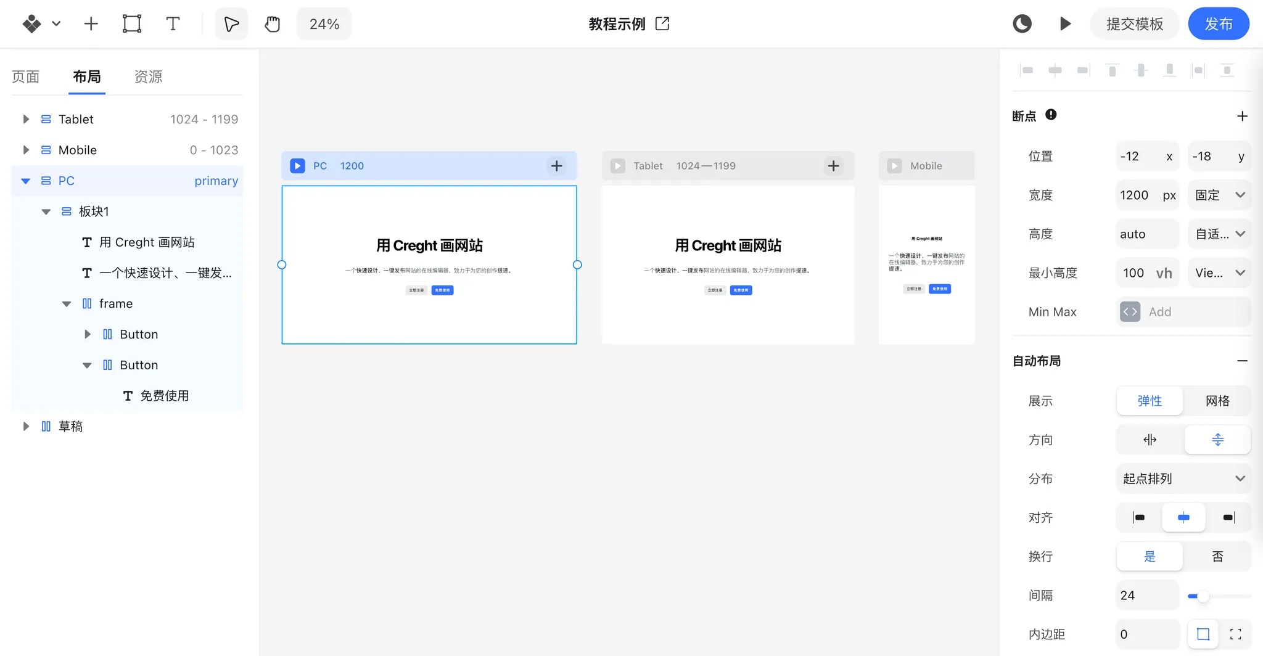Set direction to vertical

1217,440
